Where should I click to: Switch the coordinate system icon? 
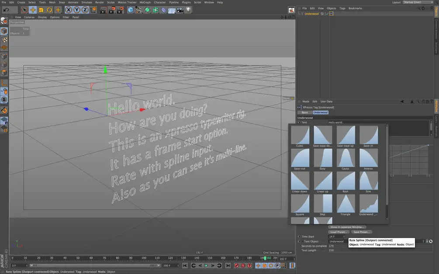pyautogui.click(x=93, y=10)
